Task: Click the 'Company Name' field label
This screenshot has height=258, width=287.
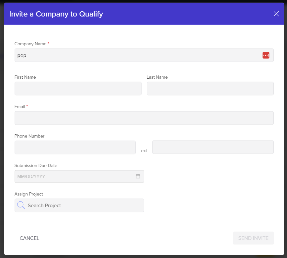Action: point(30,44)
